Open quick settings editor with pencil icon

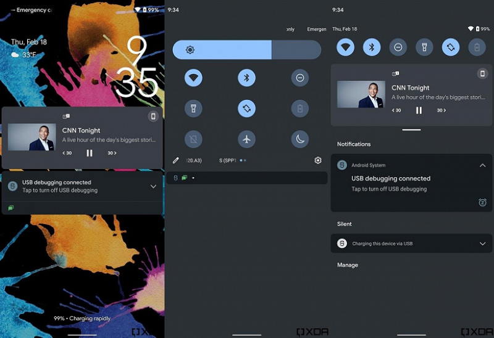tap(176, 160)
